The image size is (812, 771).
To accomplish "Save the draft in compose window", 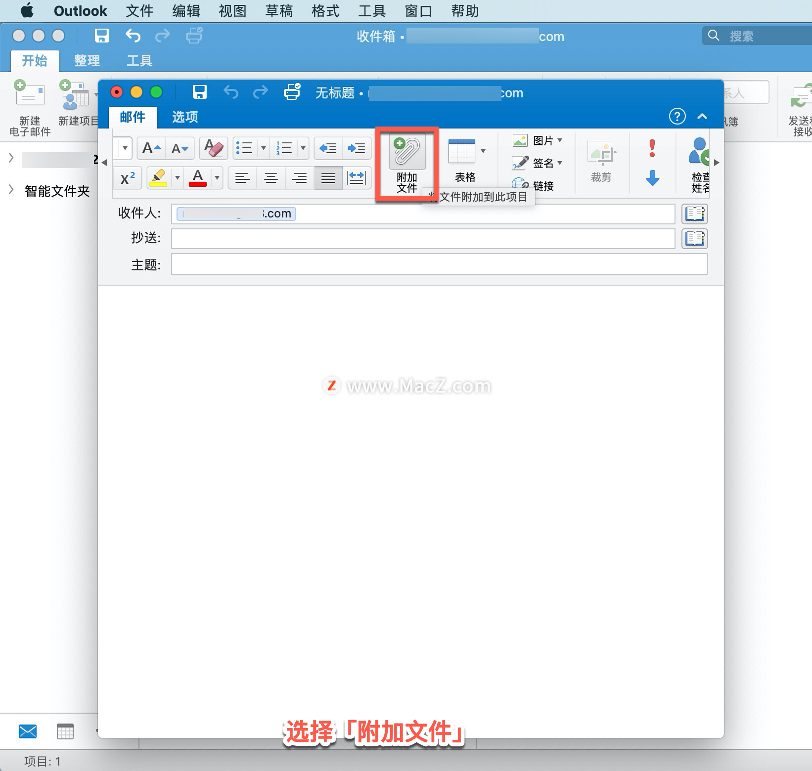I will [200, 92].
